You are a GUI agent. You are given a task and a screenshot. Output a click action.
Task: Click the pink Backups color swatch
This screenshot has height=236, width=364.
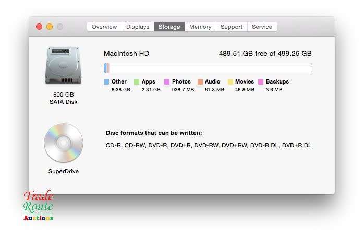261,82
